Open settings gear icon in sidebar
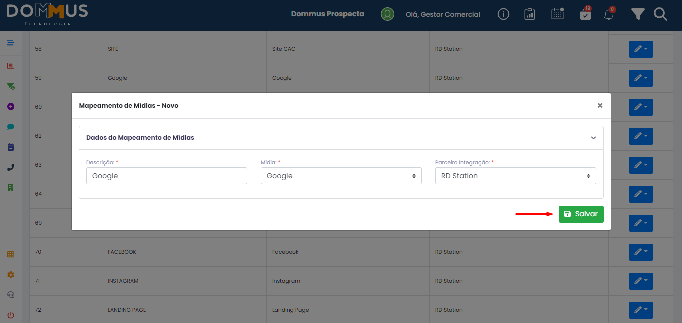Viewport: 682px width, 323px height. point(11,275)
